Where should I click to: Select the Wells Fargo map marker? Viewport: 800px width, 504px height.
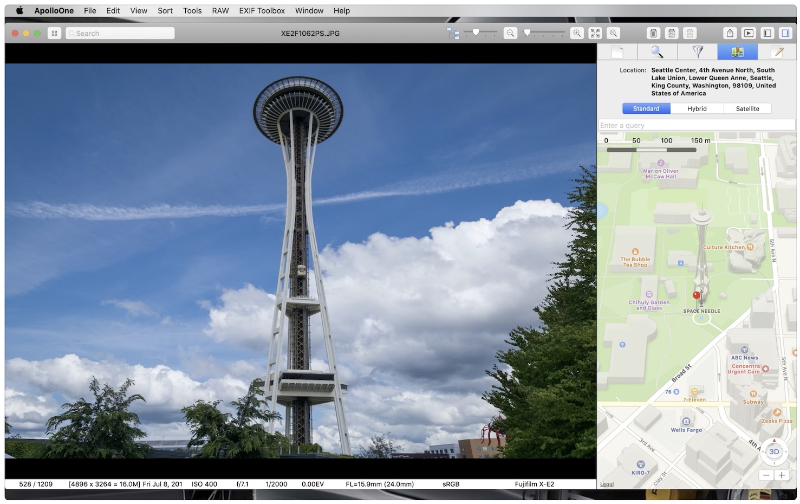point(686,422)
